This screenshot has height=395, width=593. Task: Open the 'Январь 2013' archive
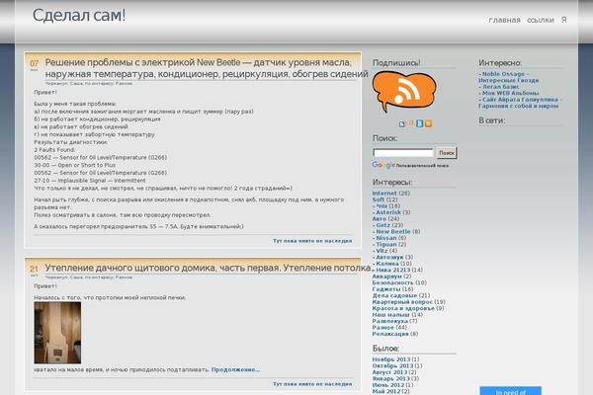[x=391, y=379]
